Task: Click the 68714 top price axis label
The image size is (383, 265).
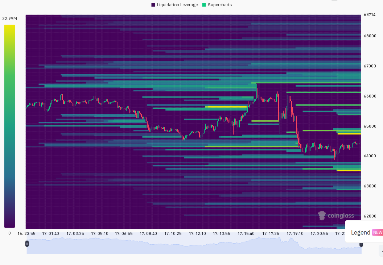Action: (370, 15)
